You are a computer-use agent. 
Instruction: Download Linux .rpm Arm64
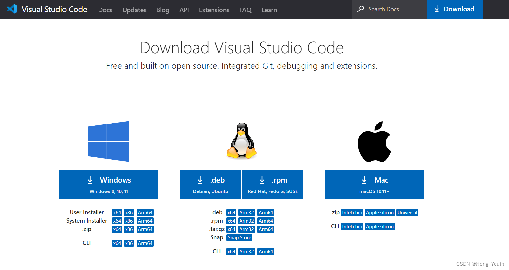pos(266,221)
